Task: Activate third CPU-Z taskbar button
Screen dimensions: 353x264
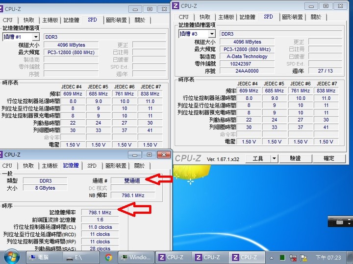Action: click(x=247, y=257)
